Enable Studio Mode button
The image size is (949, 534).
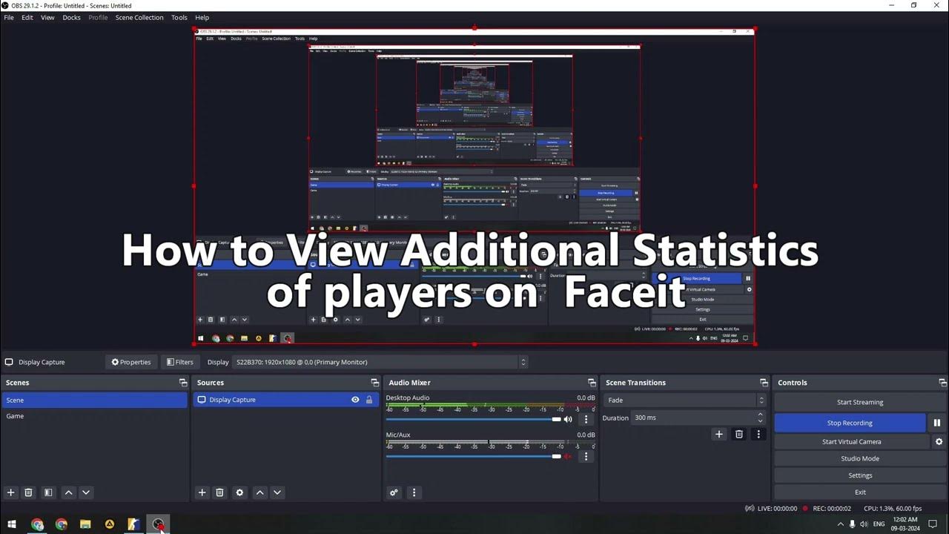(860, 458)
